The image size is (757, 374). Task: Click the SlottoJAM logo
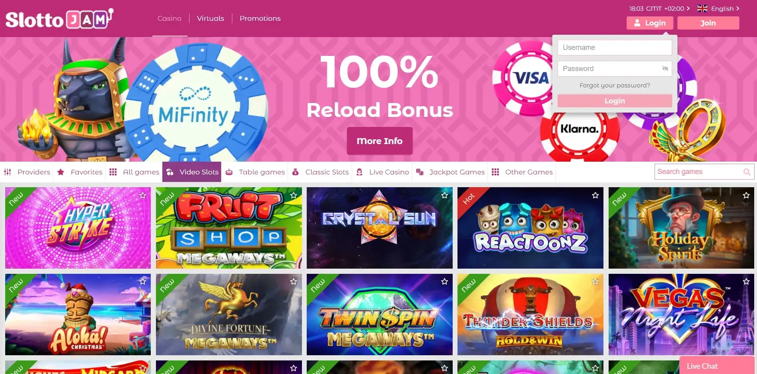tap(59, 19)
